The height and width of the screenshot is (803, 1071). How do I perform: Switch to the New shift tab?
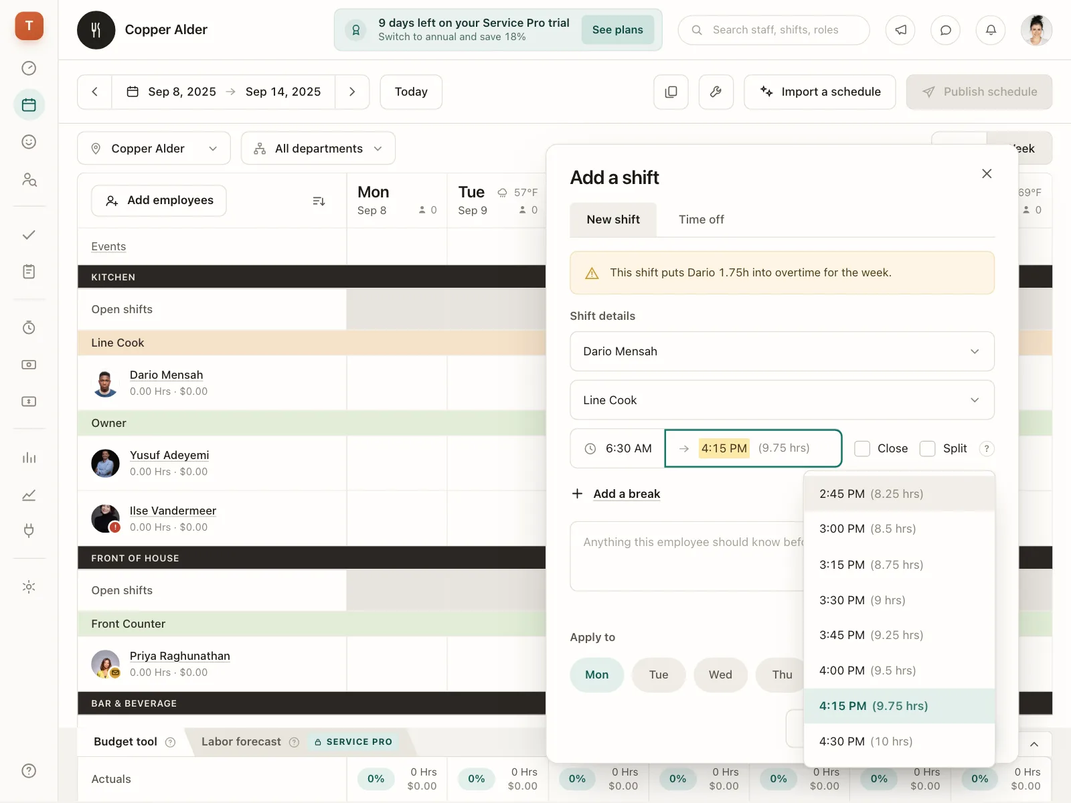click(x=613, y=219)
